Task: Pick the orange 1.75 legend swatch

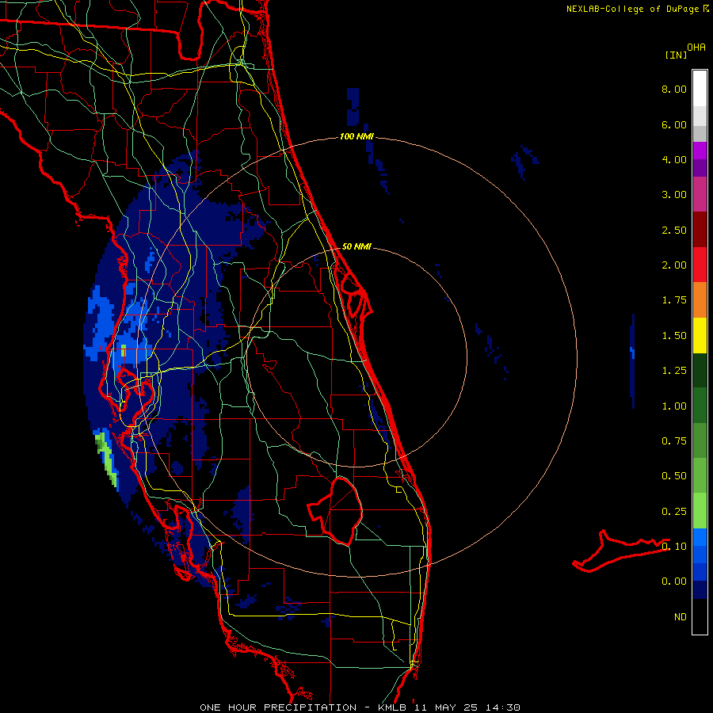Action: click(700, 300)
